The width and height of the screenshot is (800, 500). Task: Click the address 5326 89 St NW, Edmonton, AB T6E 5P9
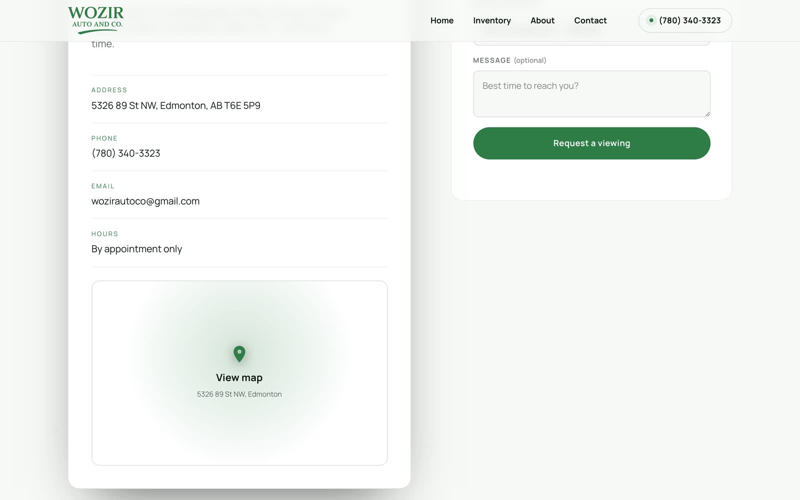(176, 105)
